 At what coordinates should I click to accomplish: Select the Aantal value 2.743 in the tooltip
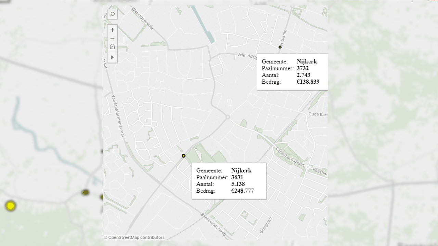click(x=304, y=75)
